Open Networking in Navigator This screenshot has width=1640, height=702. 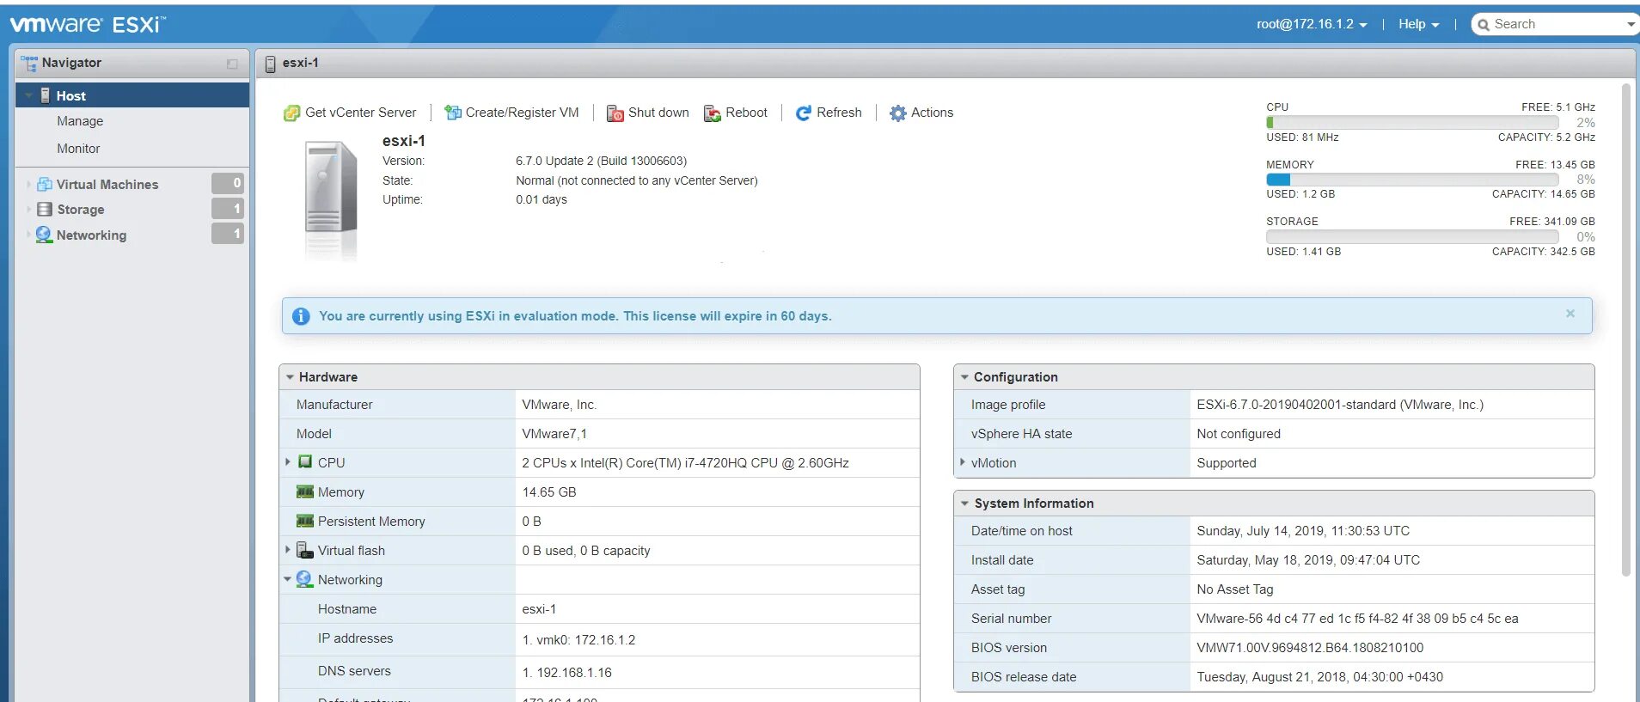tap(91, 235)
